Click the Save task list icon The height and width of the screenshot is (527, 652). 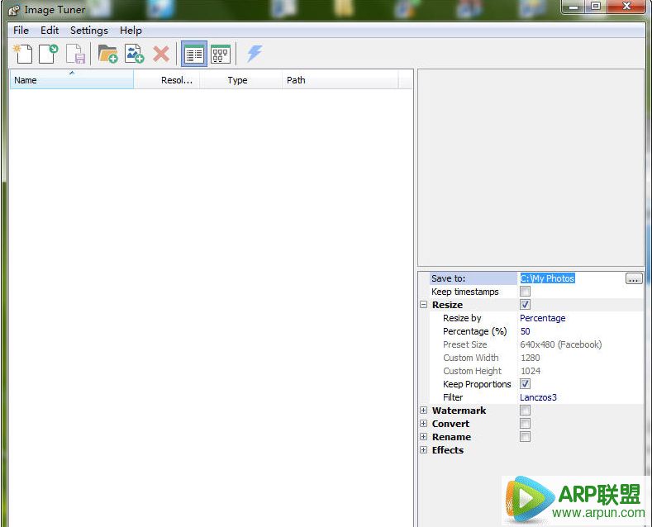(x=75, y=54)
